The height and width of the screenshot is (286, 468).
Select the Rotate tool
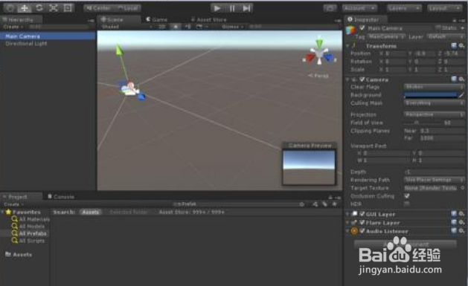[x=39, y=8]
